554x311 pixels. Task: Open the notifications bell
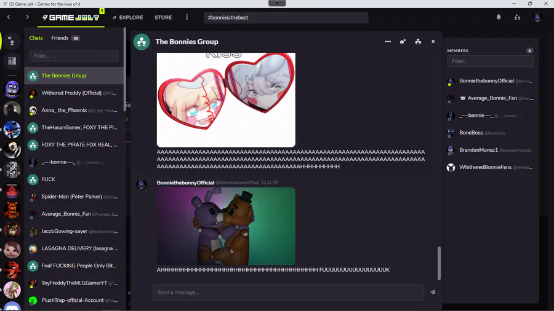499,17
